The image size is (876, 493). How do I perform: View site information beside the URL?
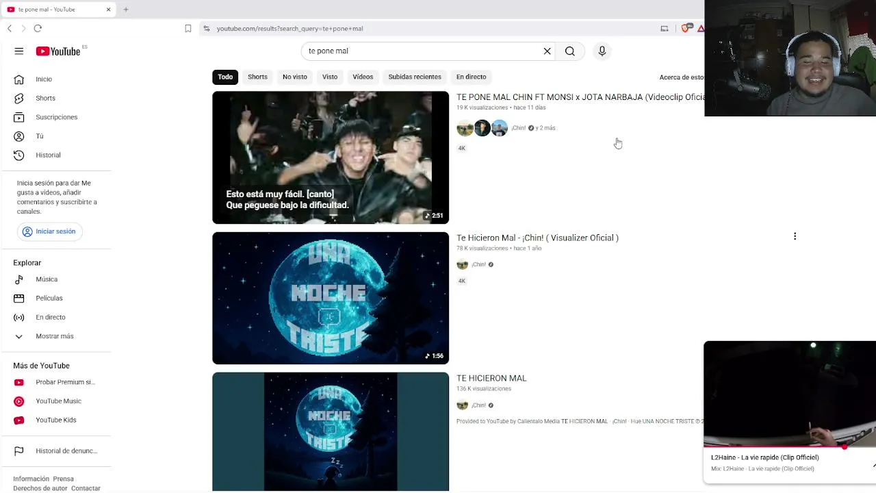pos(206,28)
